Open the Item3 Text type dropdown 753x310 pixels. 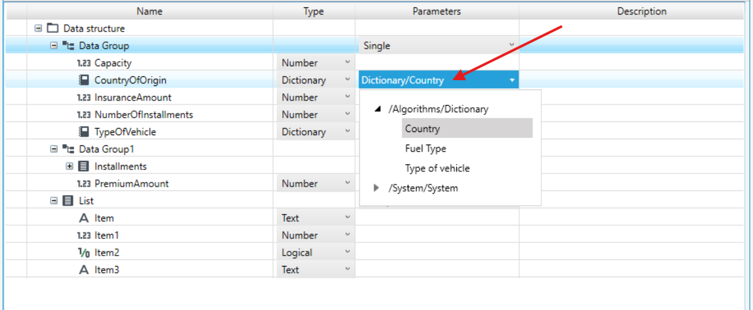coord(316,270)
